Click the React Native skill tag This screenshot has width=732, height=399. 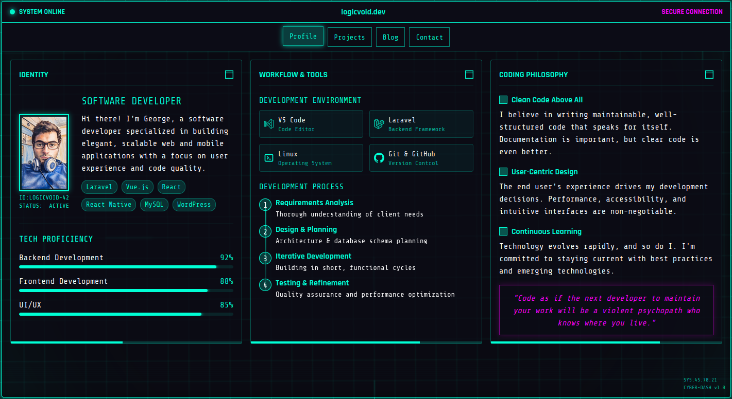[109, 205]
